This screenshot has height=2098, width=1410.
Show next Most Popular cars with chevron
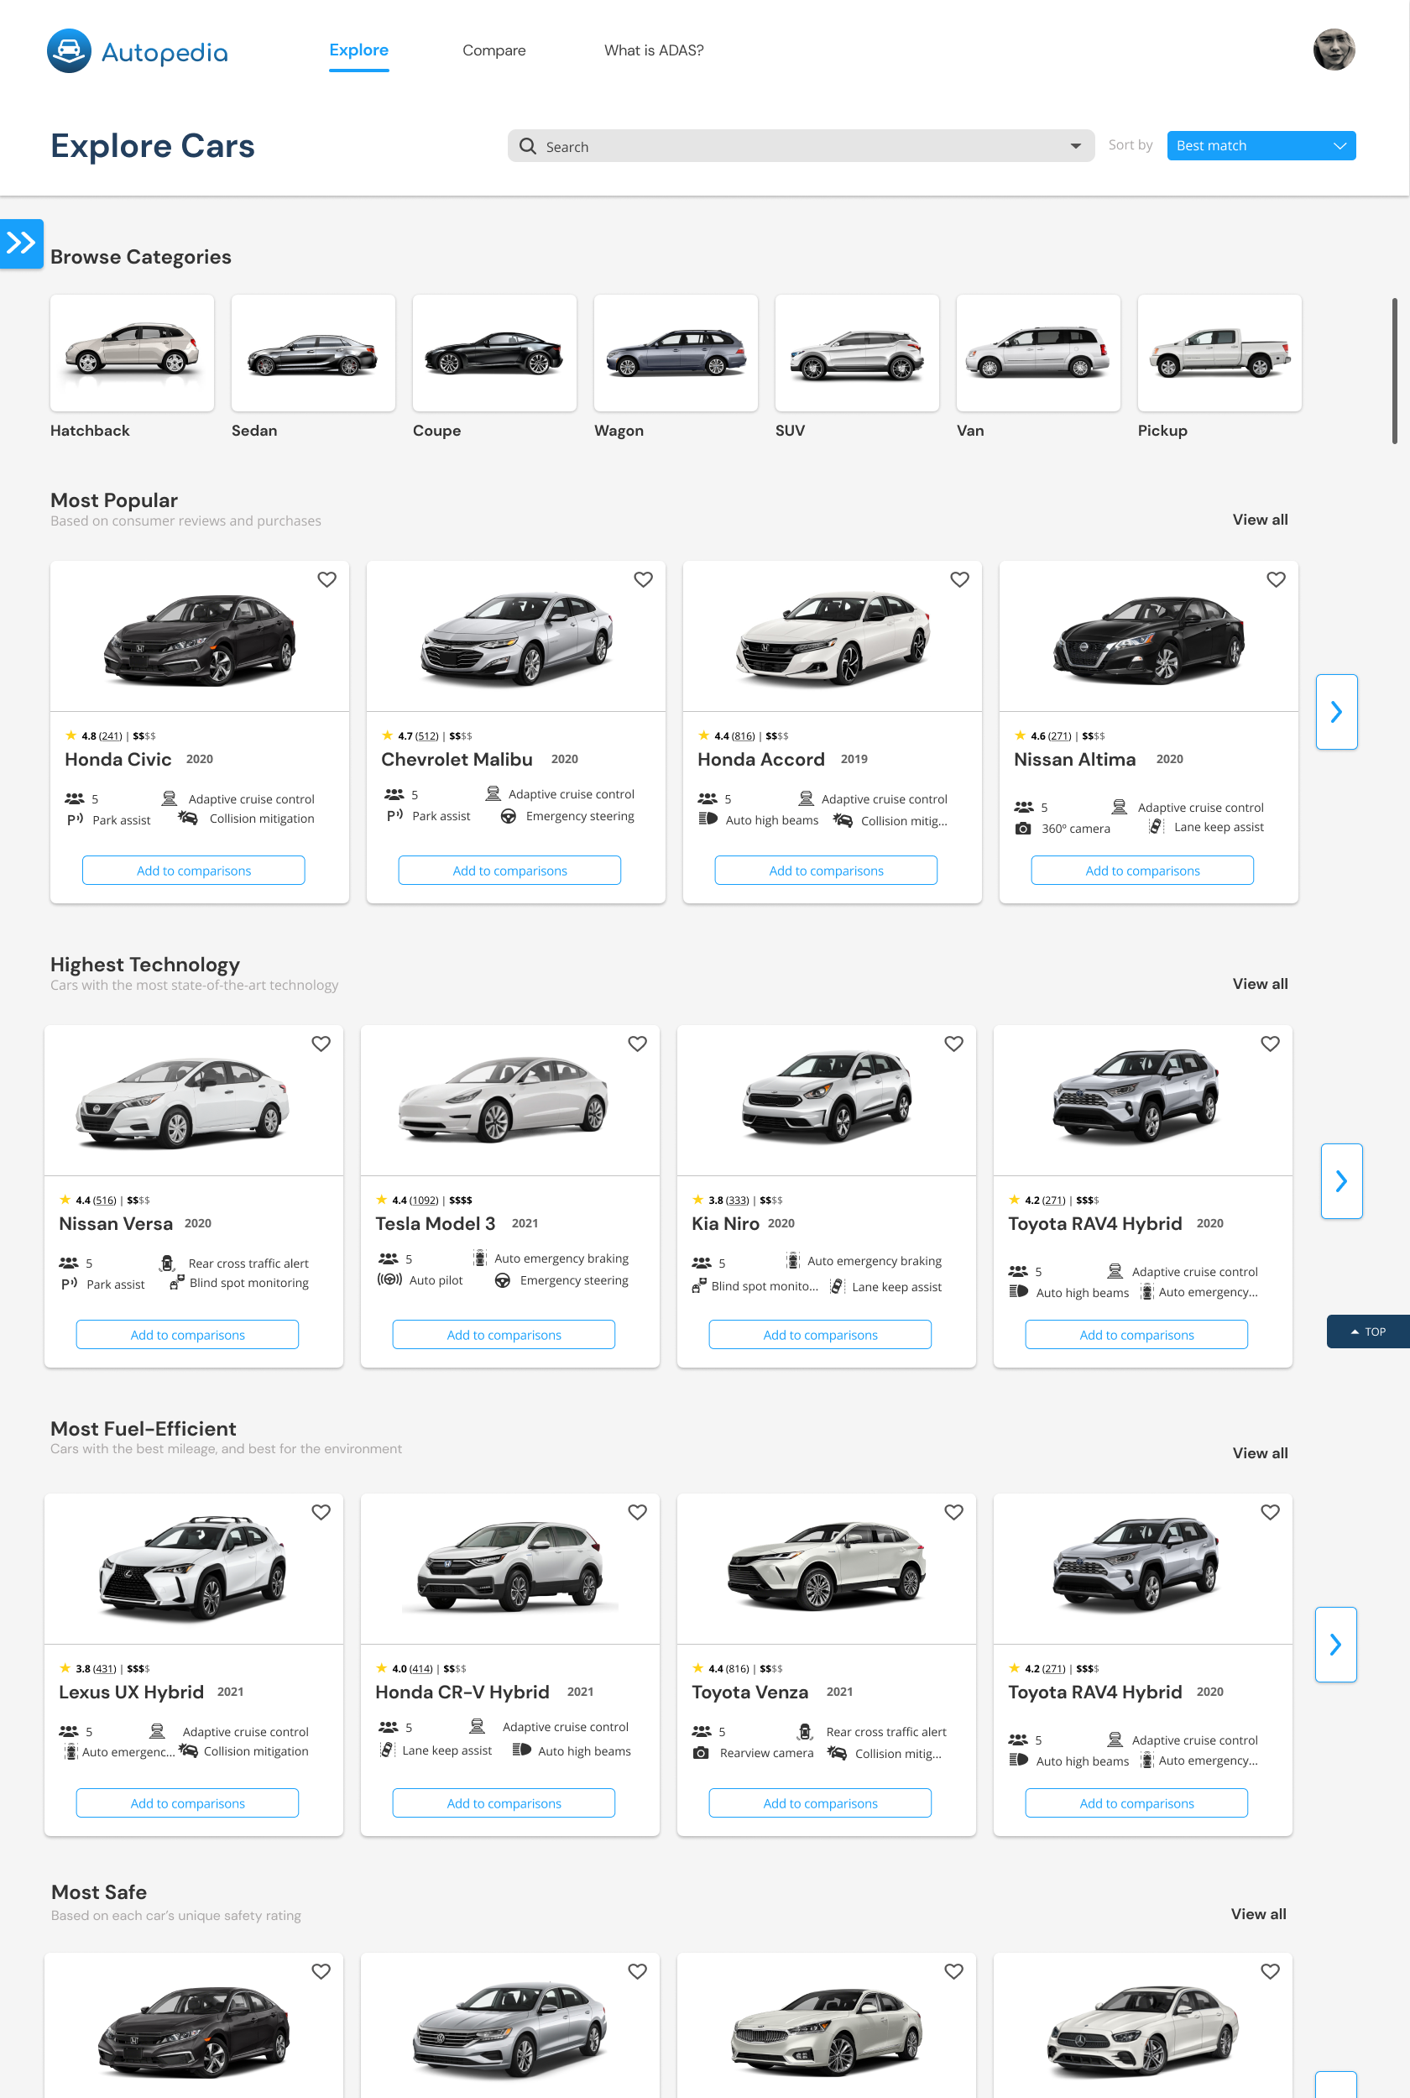(x=1336, y=712)
